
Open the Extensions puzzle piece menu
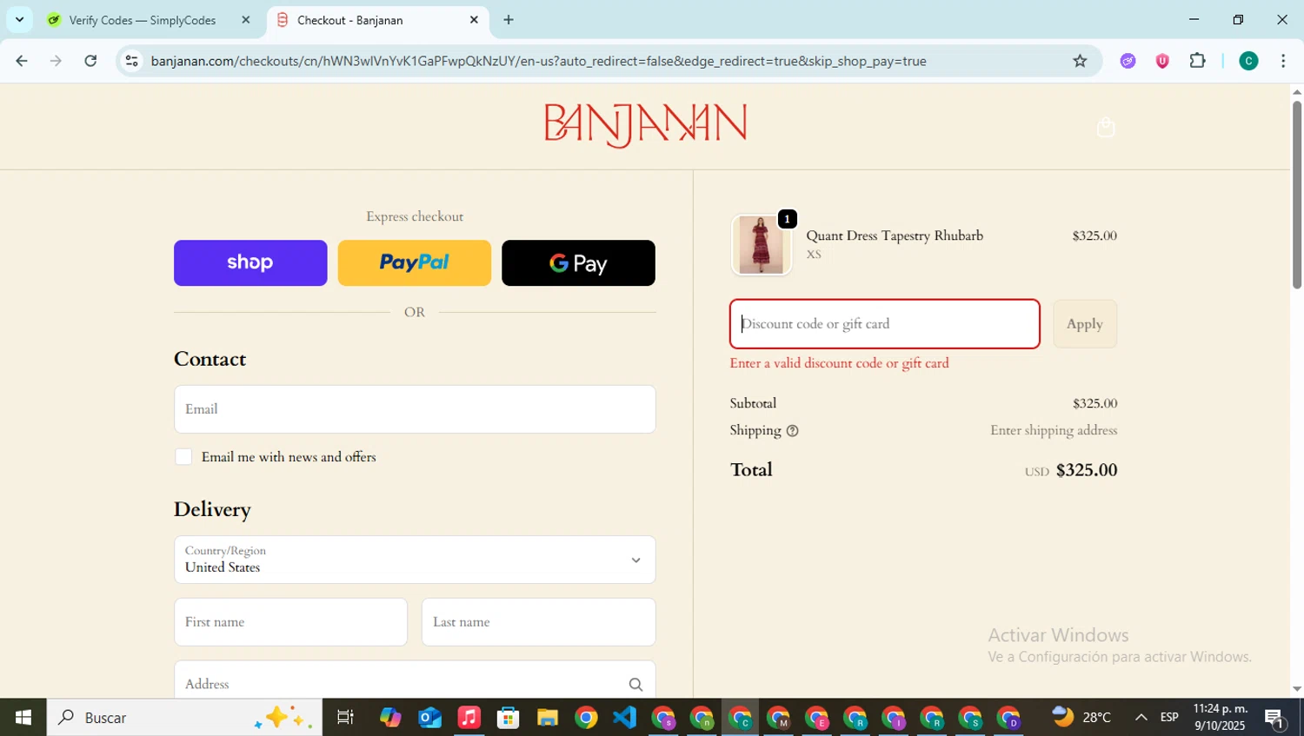pos(1197,61)
